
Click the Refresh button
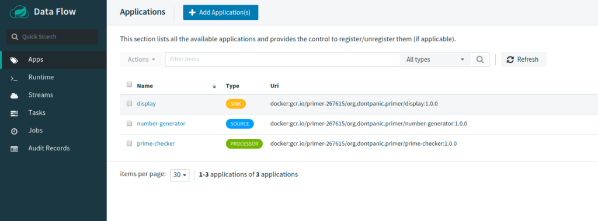click(x=523, y=59)
